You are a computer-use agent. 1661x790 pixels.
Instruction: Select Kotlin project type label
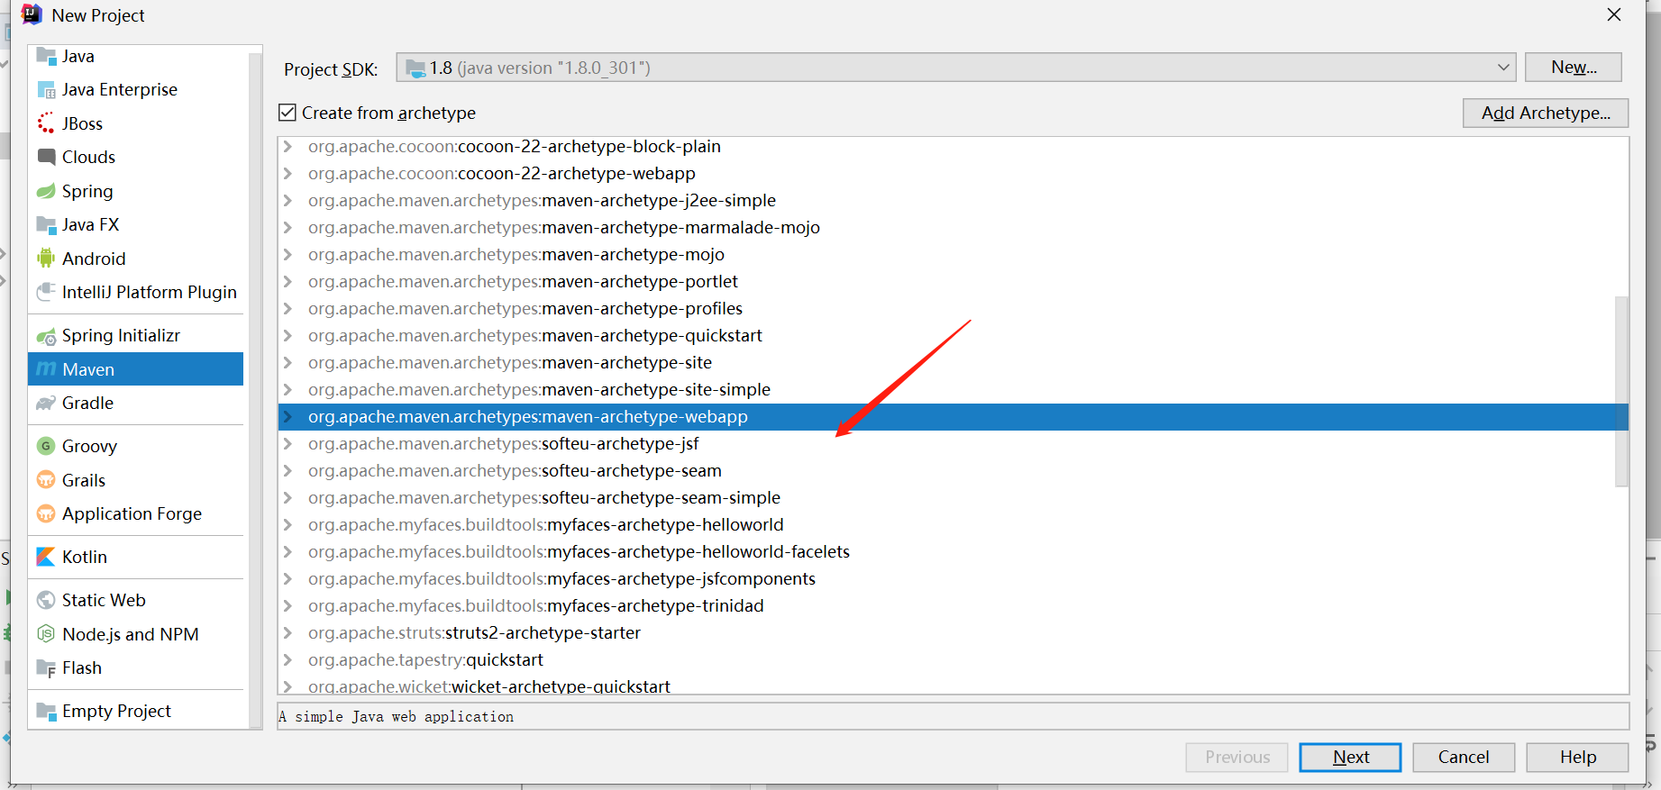(85, 557)
